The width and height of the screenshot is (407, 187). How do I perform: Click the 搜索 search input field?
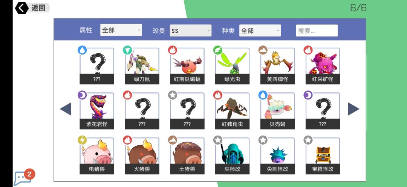(x=317, y=30)
